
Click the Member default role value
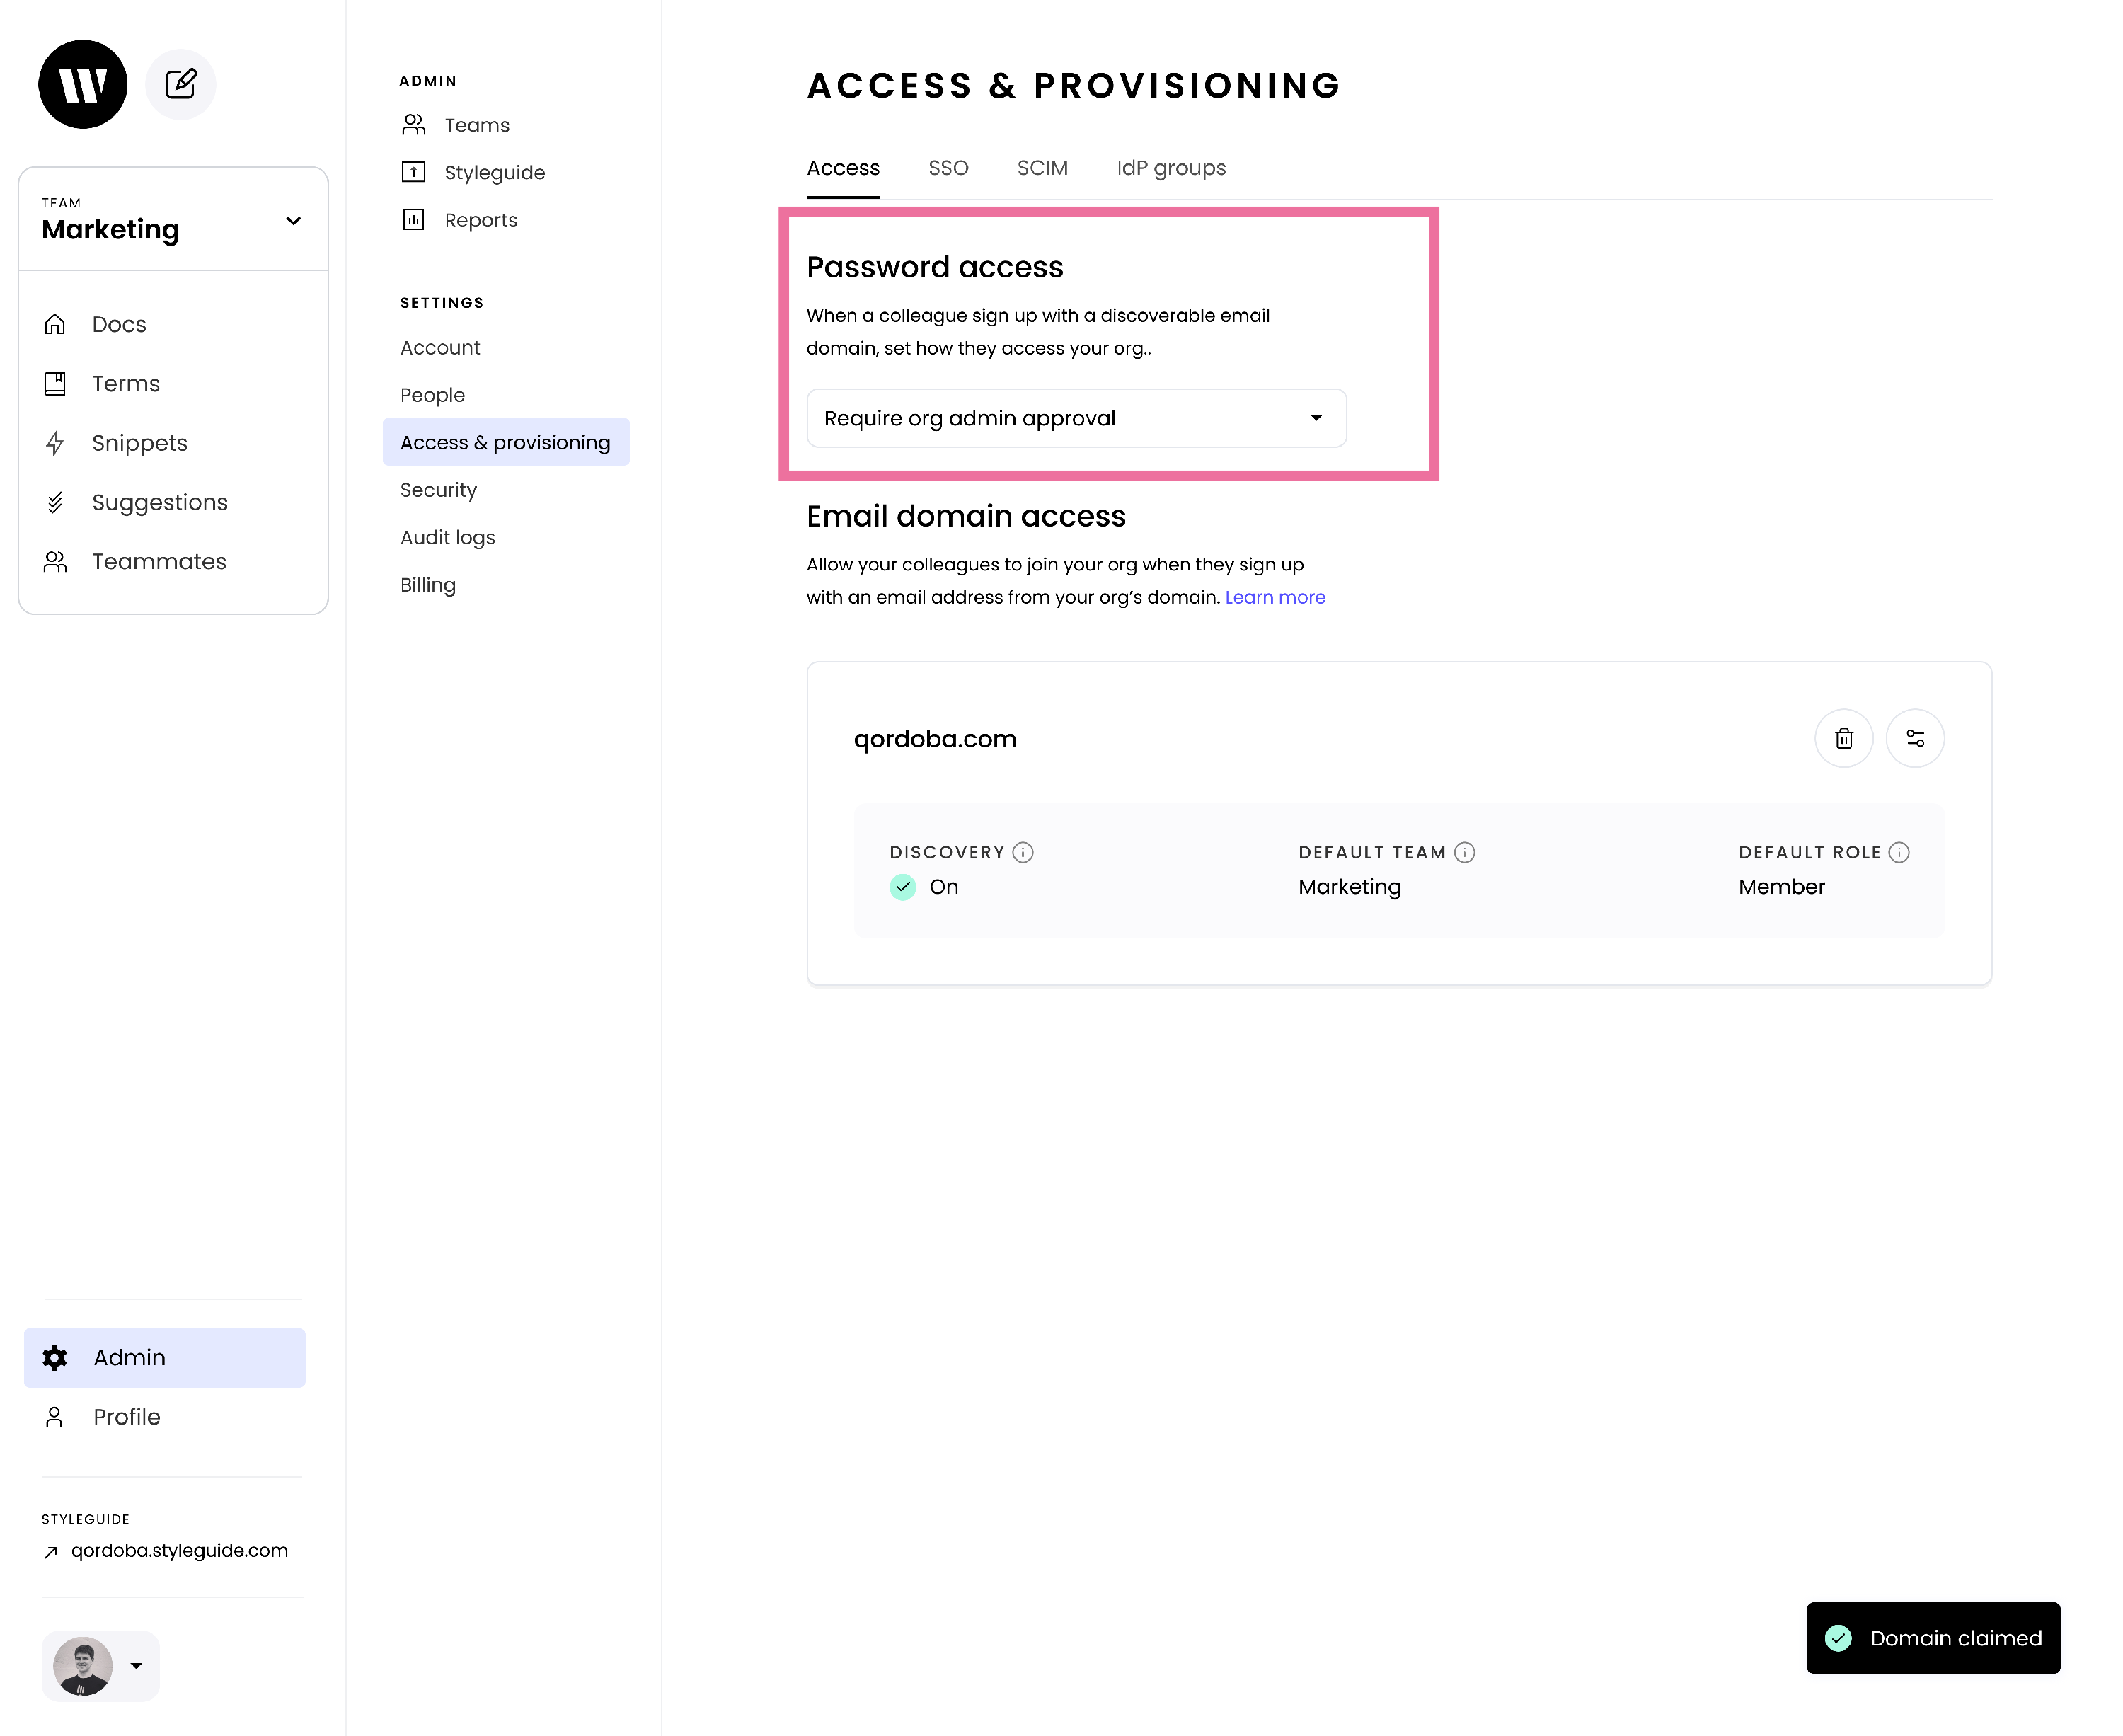(x=1781, y=887)
